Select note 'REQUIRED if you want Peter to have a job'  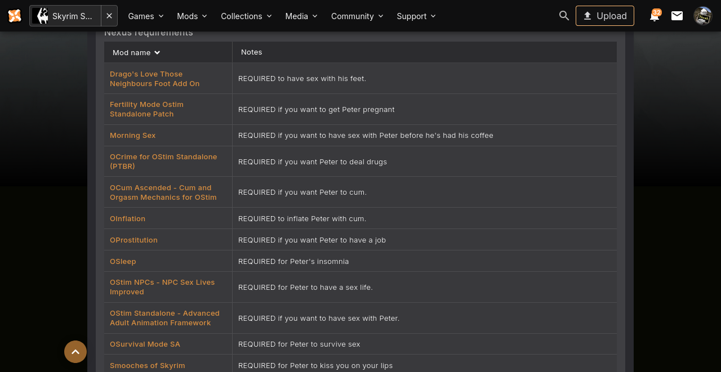pyautogui.click(x=312, y=240)
